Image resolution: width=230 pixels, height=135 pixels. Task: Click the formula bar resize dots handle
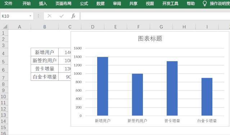click(x=39, y=16)
